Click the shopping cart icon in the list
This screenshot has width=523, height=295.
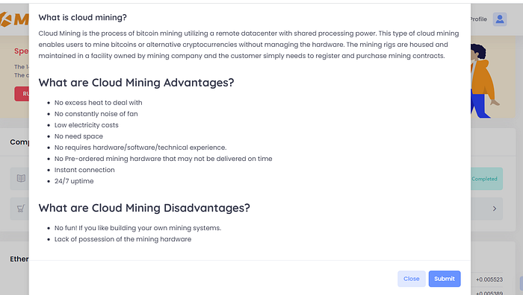(x=21, y=209)
